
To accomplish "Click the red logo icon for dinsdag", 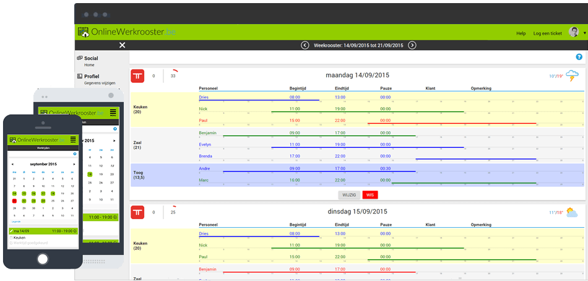I will tap(138, 213).
